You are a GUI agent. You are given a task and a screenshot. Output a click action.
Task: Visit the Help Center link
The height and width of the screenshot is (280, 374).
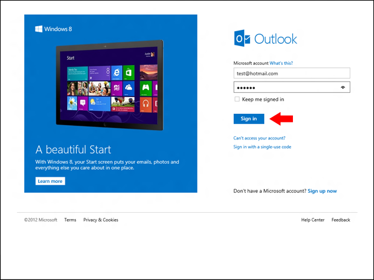tap(313, 220)
